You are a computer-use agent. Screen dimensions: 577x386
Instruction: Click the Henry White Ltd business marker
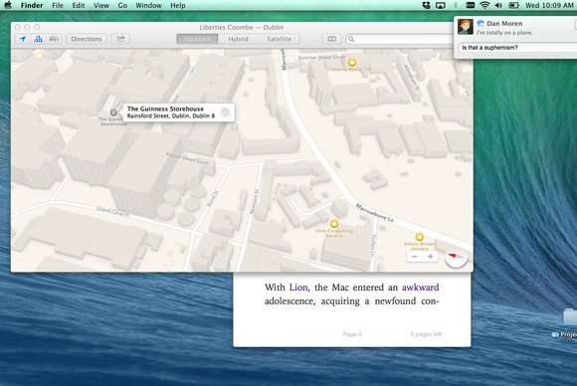352,62
